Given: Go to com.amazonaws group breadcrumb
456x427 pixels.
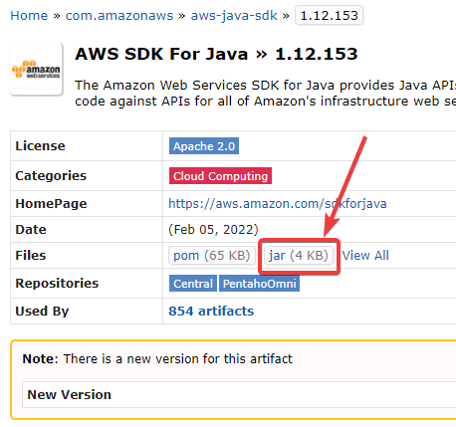Looking at the screenshot, I should (119, 16).
